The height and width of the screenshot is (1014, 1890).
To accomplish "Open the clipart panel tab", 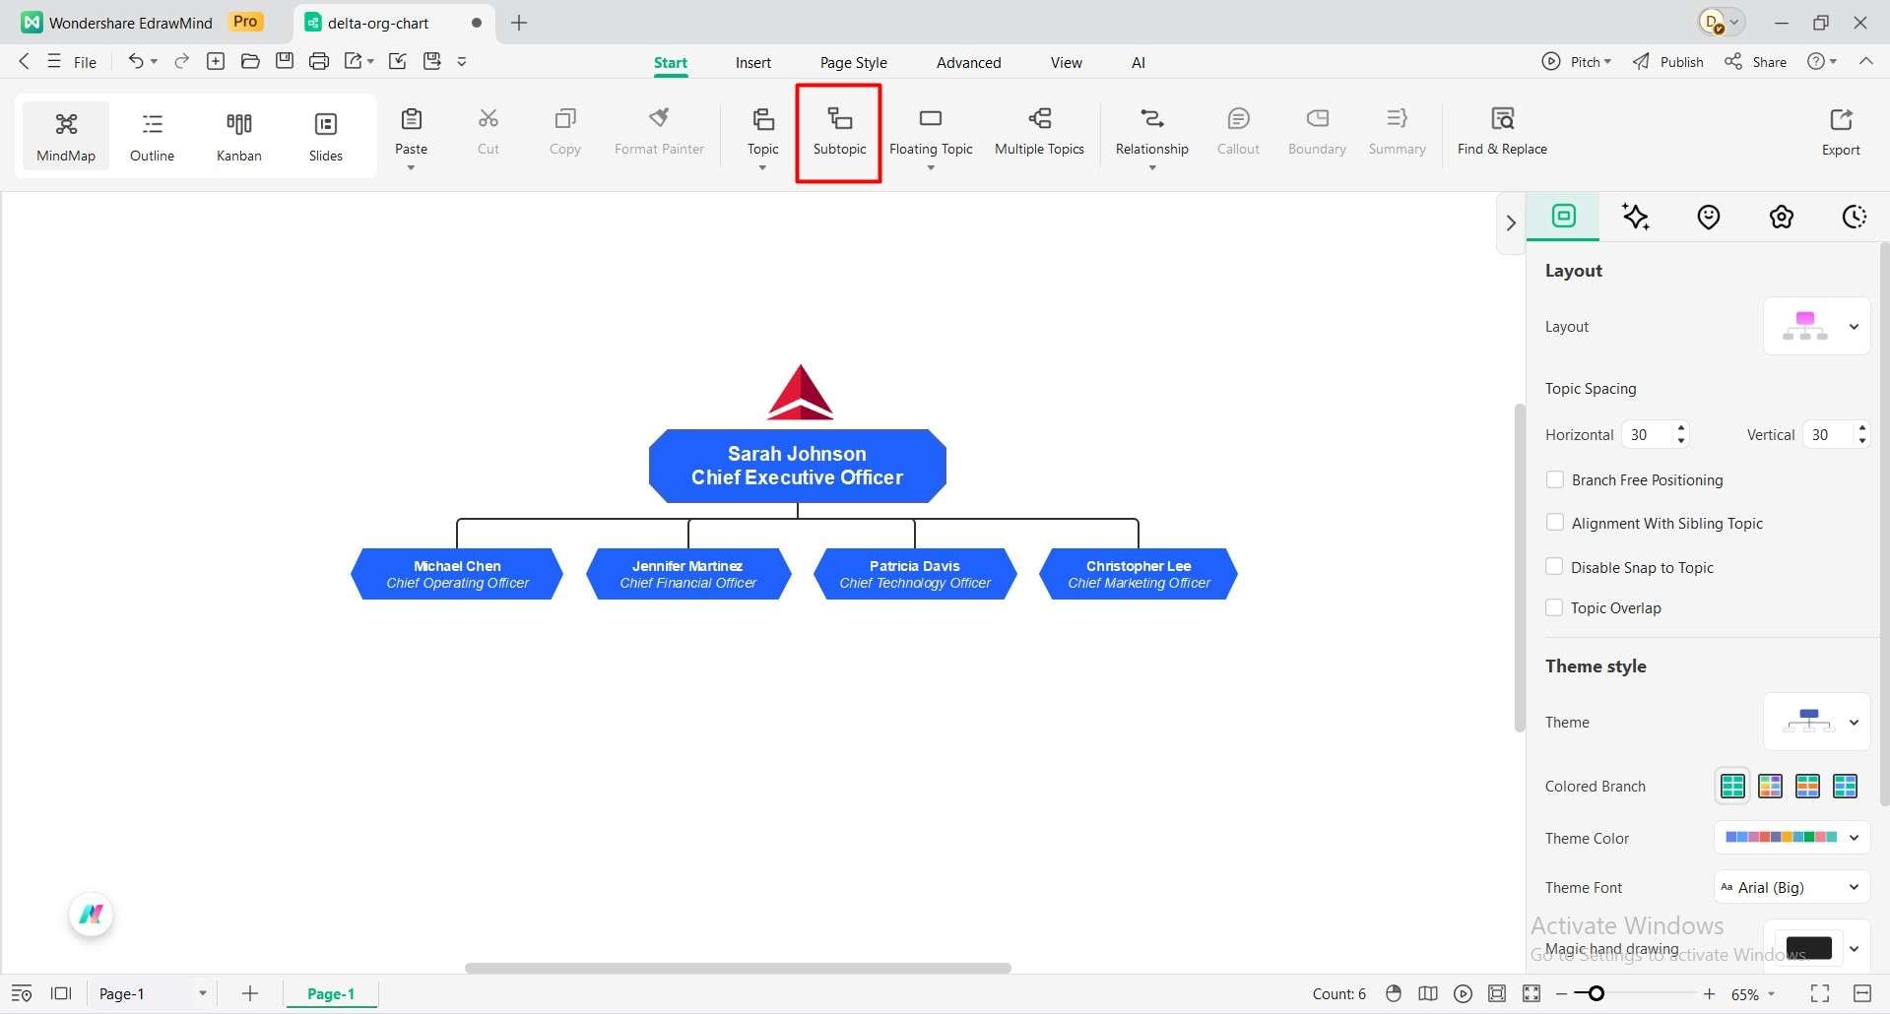I will (x=1782, y=217).
